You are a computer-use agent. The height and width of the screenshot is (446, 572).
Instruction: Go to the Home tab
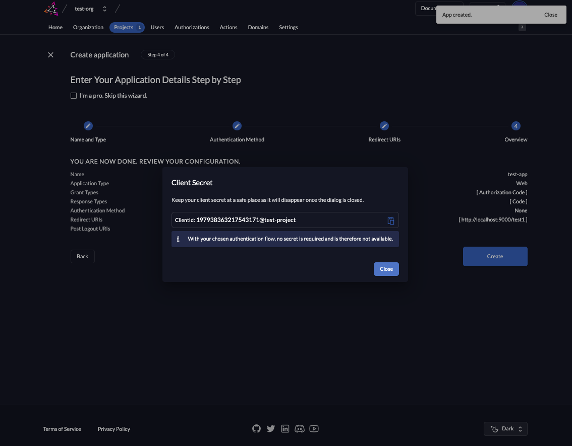55,27
